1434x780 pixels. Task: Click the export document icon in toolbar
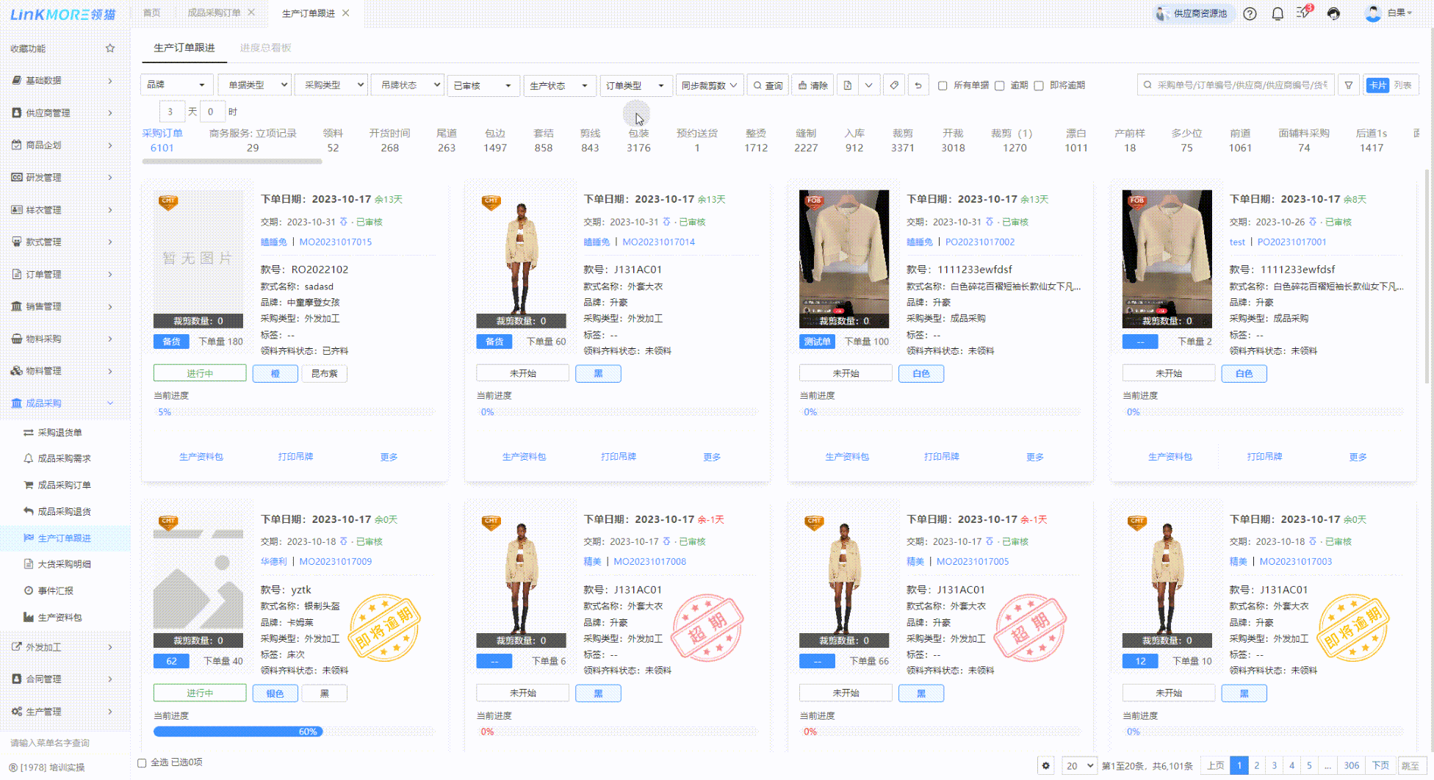pyautogui.click(x=848, y=85)
